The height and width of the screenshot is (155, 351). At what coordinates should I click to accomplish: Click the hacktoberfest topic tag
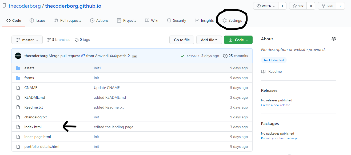pos(274,60)
